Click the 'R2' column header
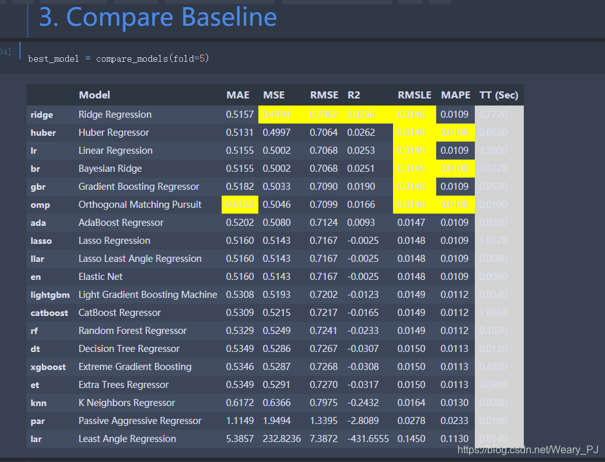 [x=354, y=95]
